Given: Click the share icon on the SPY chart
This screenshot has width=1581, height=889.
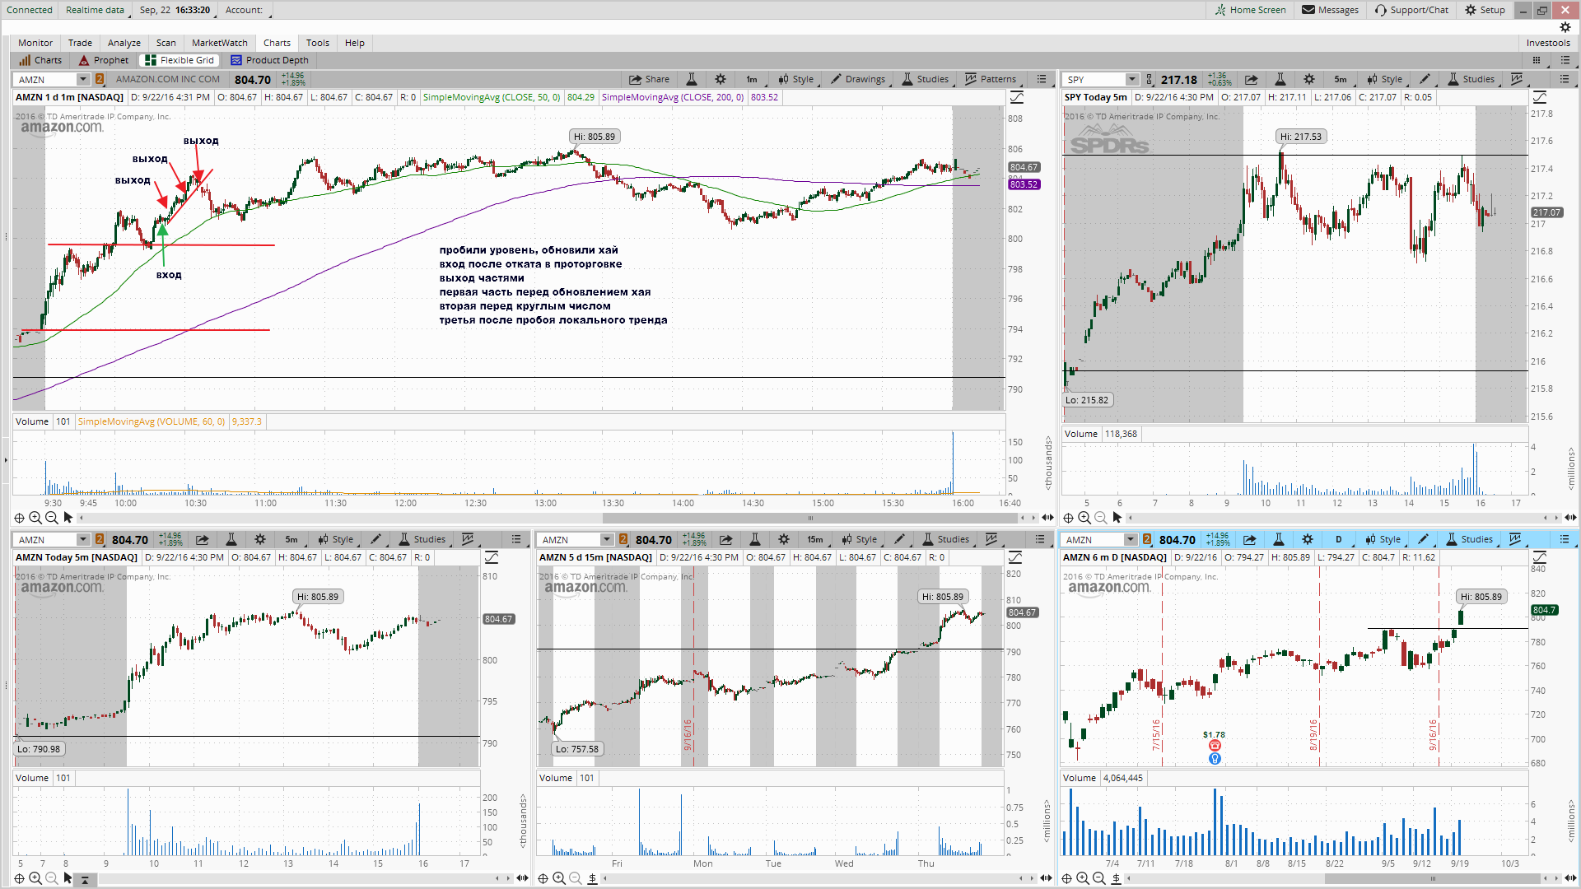Looking at the screenshot, I should (x=1251, y=79).
